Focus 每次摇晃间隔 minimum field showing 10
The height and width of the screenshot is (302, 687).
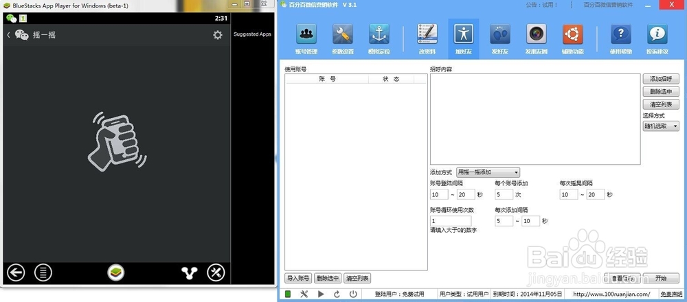pyautogui.click(x=569, y=194)
